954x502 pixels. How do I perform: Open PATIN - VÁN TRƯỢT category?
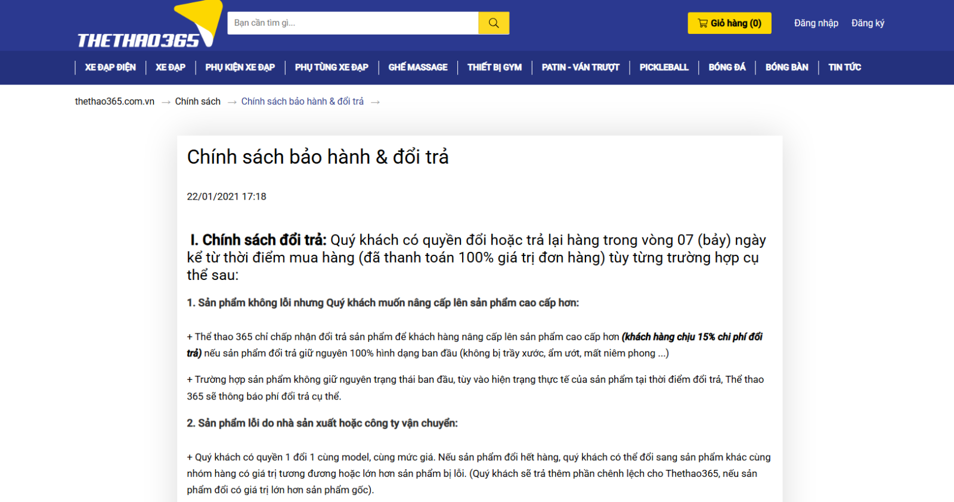pyautogui.click(x=580, y=67)
